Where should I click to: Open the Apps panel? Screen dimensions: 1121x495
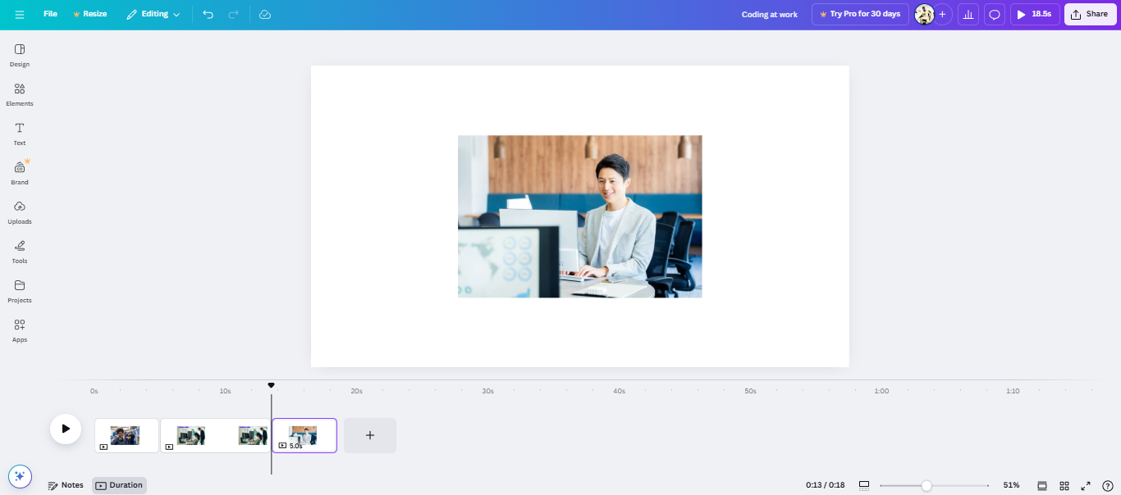click(x=19, y=329)
